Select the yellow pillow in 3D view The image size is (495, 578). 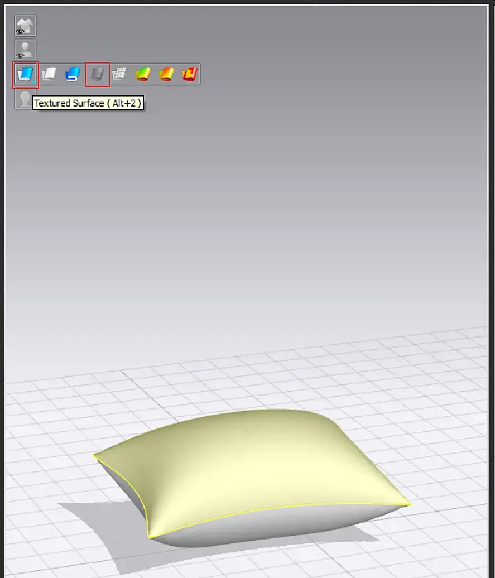click(252, 476)
